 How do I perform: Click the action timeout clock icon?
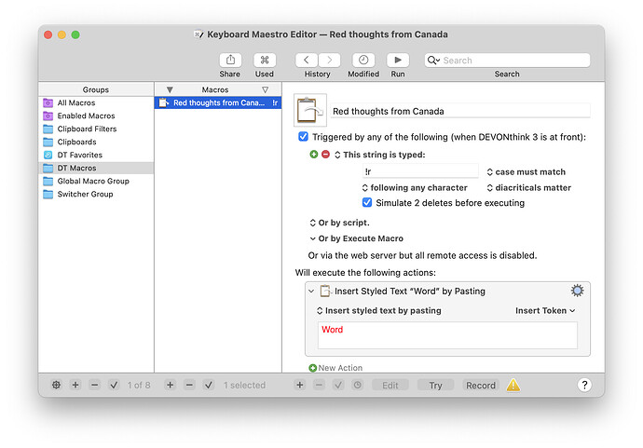pyautogui.click(x=358, y=385)
